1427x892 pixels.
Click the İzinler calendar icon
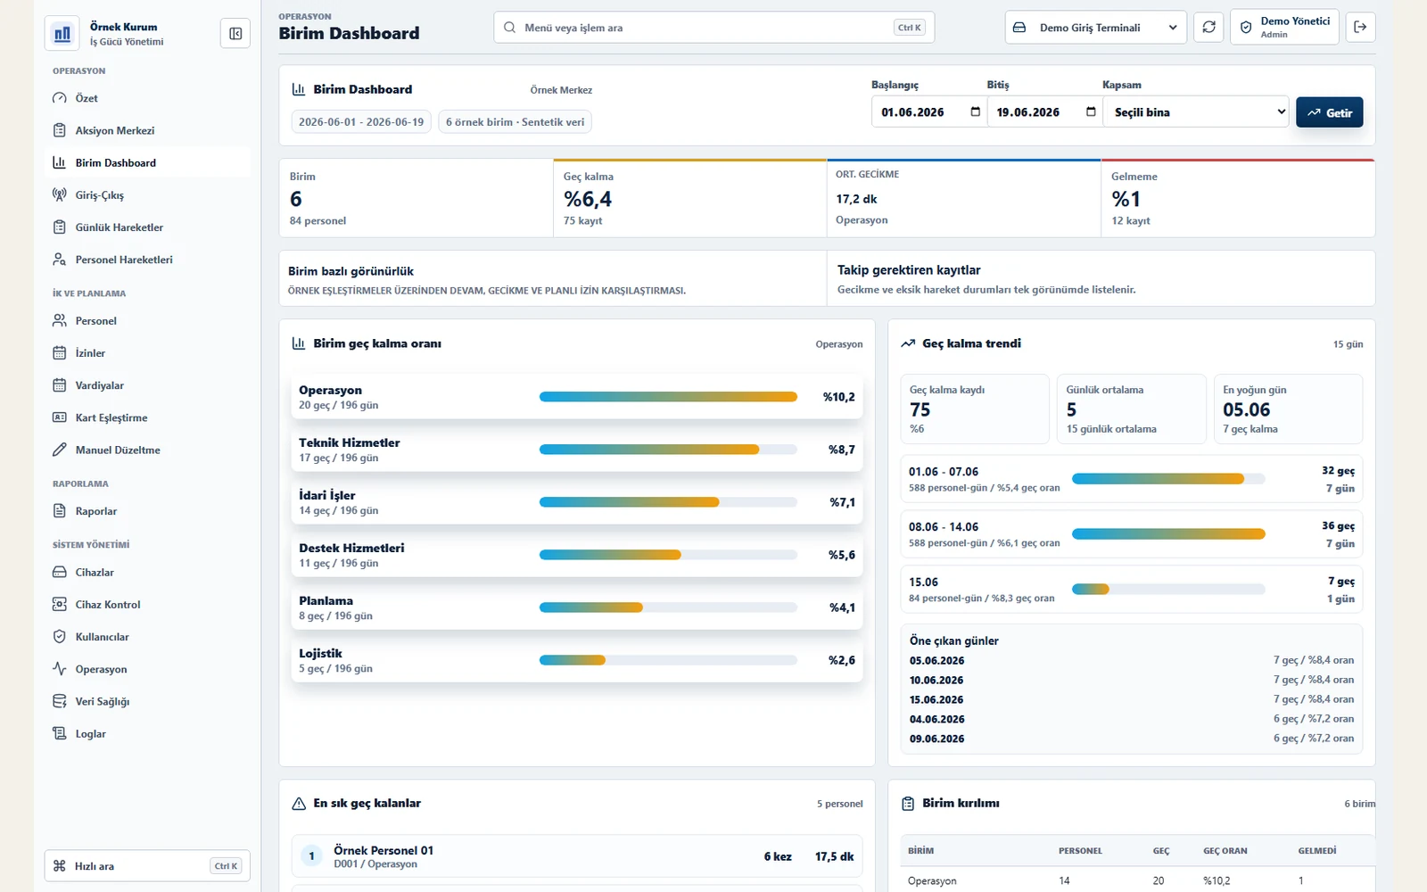pyautogui.click(x=60, y=353)
